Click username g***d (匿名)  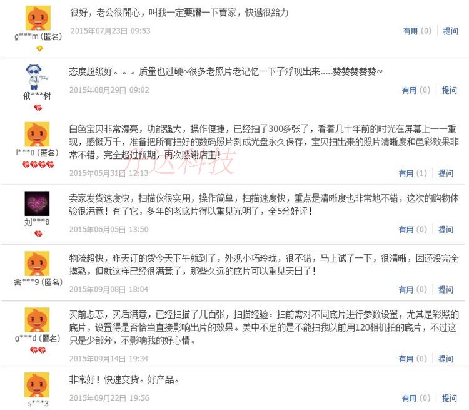point(38,339)
